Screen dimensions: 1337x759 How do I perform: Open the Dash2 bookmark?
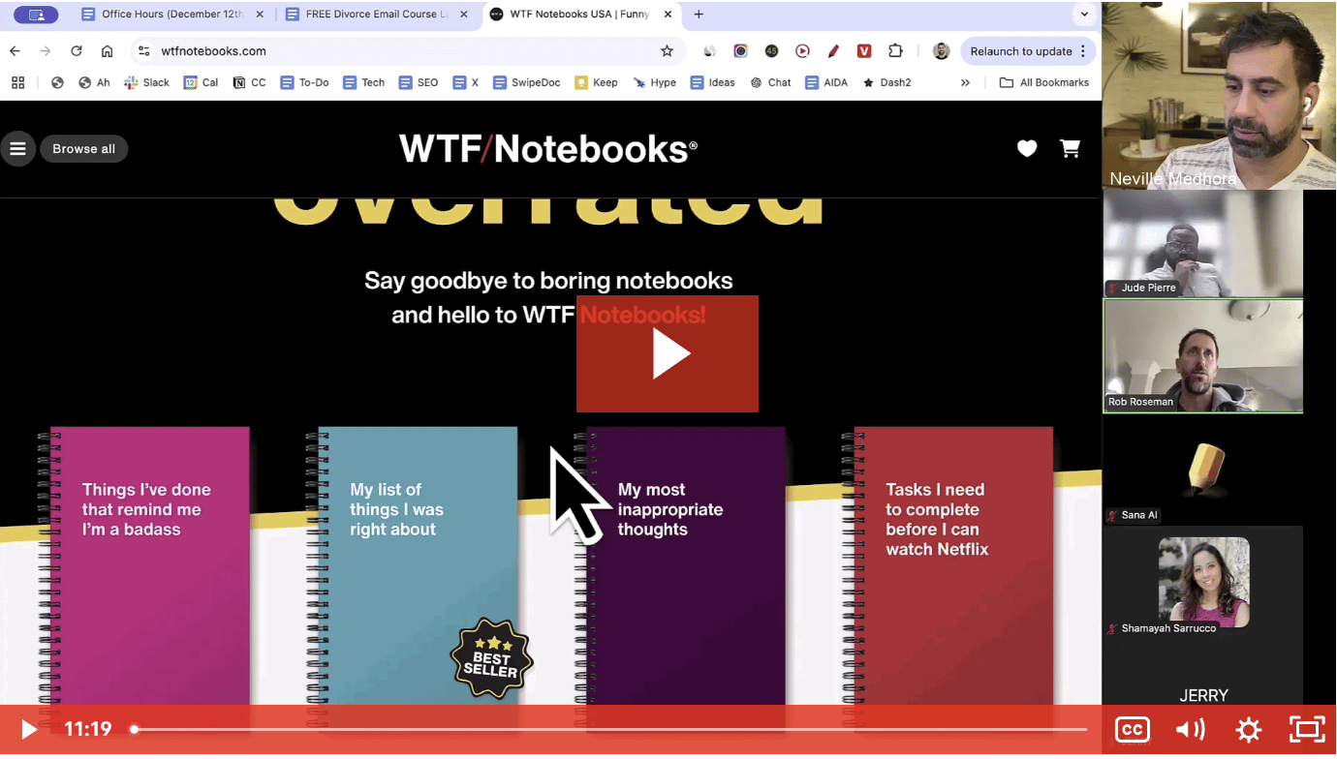886,82
